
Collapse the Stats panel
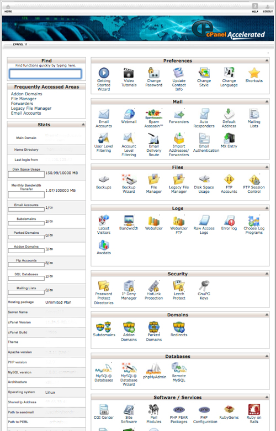click(83, 125)
